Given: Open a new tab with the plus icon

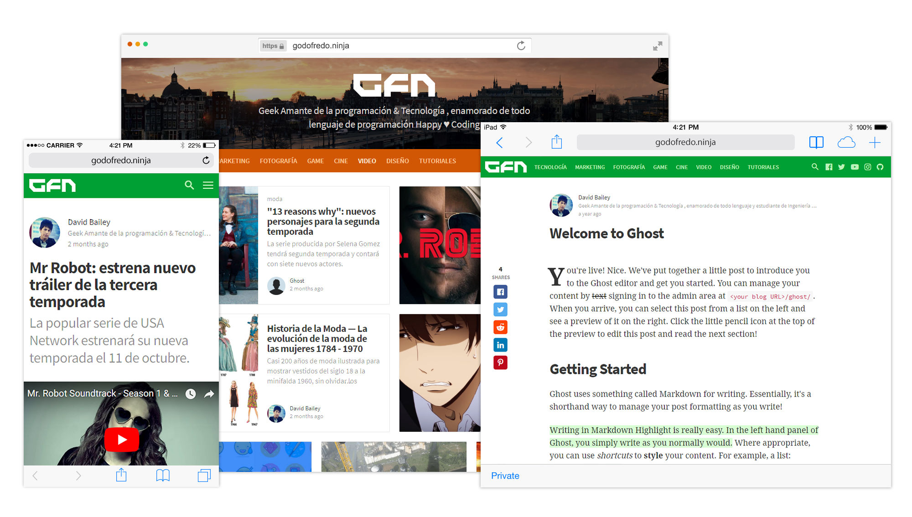Looking at the screenshot, I should click(x=875, y=143).
